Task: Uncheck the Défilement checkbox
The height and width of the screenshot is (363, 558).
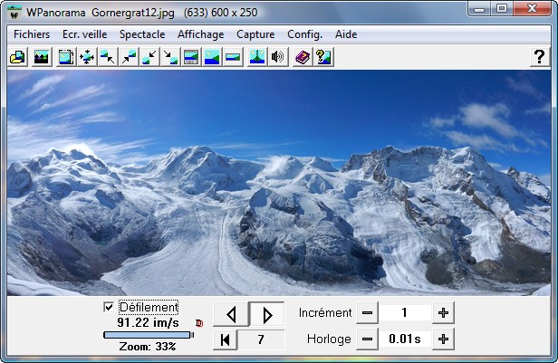Action: (x=108, y=307)
